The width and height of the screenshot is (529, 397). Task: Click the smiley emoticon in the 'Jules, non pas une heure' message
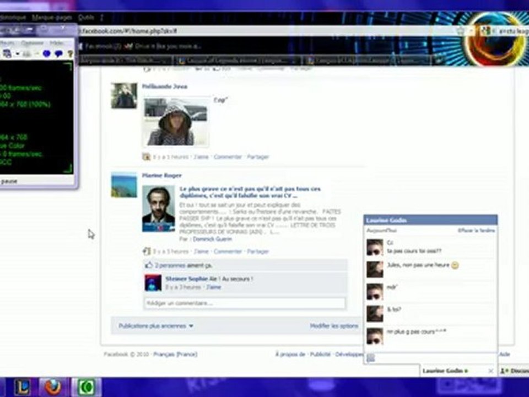(455, 265)
